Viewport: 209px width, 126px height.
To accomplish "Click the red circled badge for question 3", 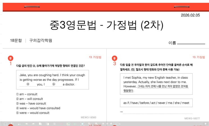I will 114,58.
